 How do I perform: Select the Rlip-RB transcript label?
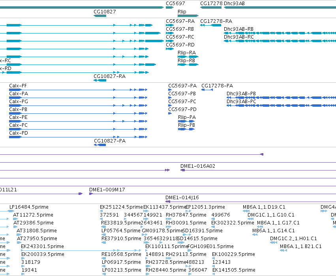click(x=186, y=61)
